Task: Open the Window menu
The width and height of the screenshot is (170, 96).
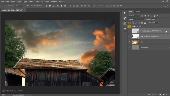Action: 54,2
